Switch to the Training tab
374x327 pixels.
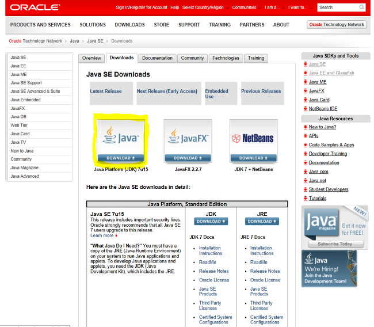[x=256, y=58]
